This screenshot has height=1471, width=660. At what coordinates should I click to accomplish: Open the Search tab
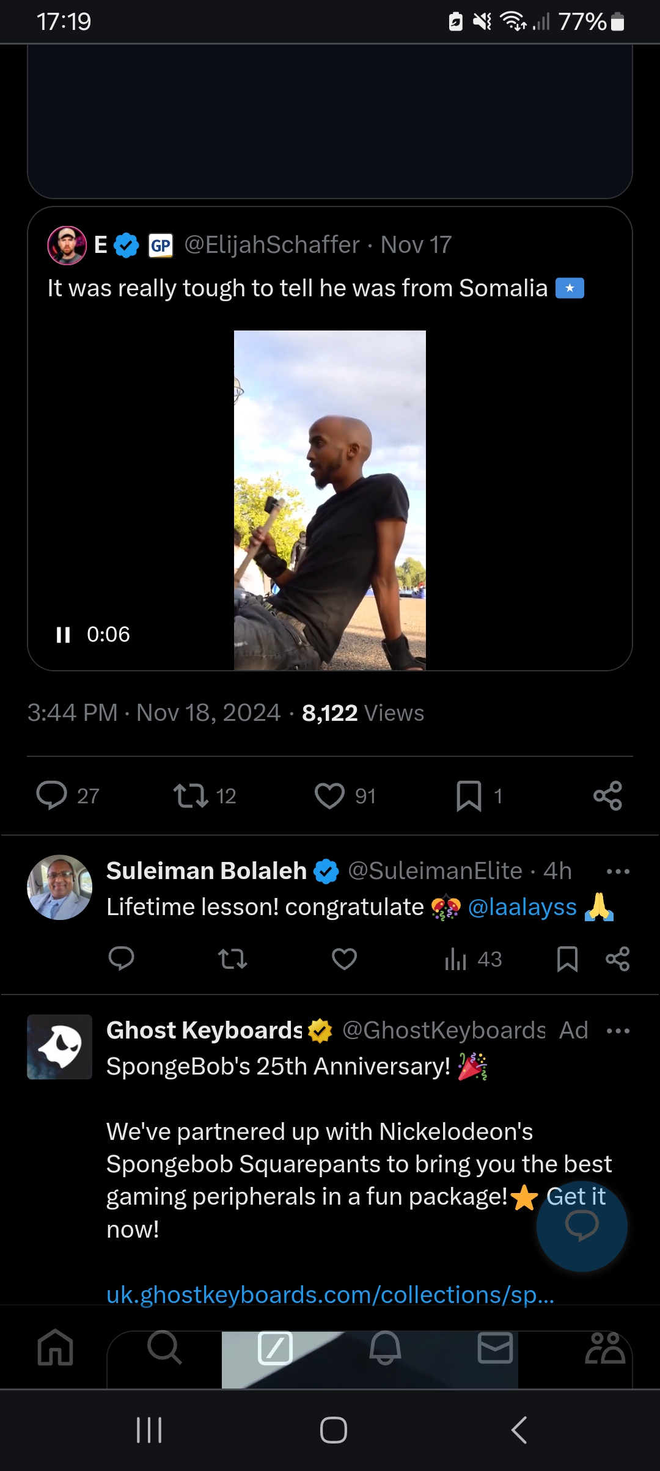pyautogui.click(x=164, y=1347)
